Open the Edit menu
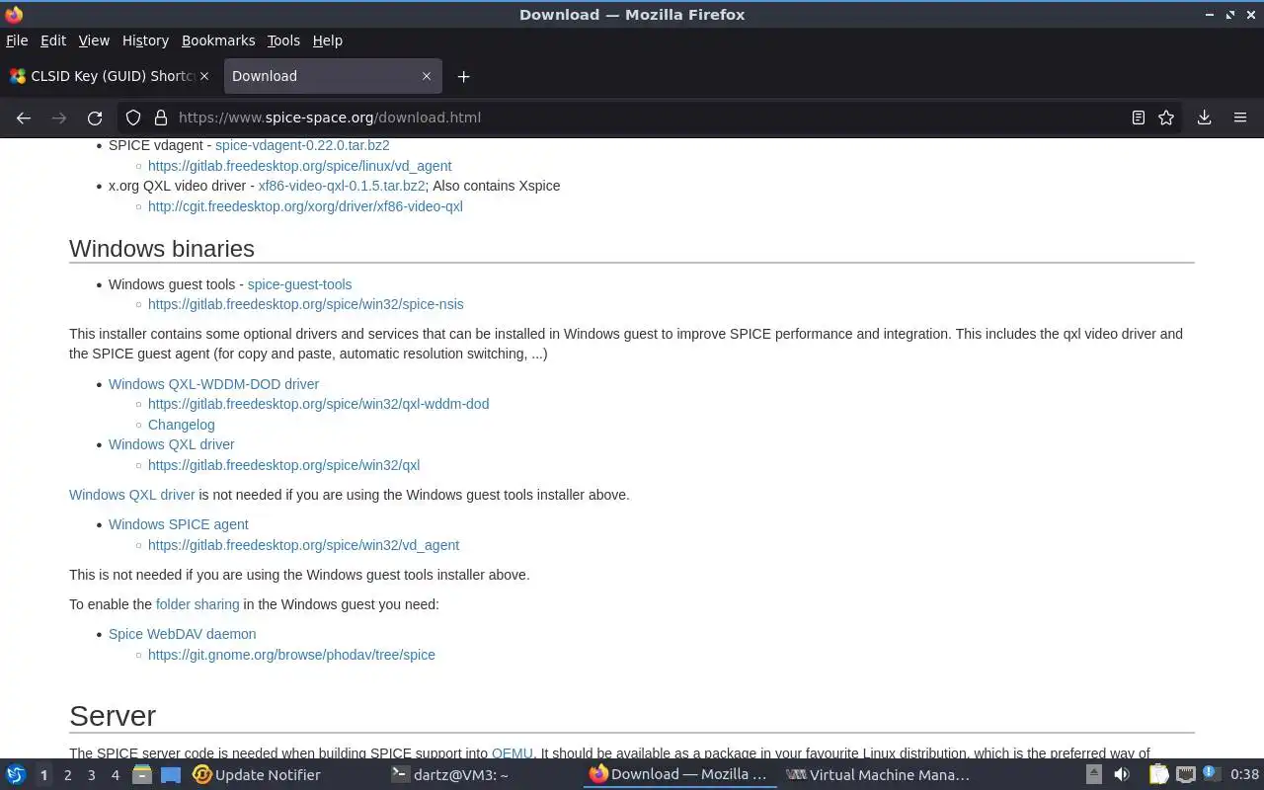 pos(53,40)
